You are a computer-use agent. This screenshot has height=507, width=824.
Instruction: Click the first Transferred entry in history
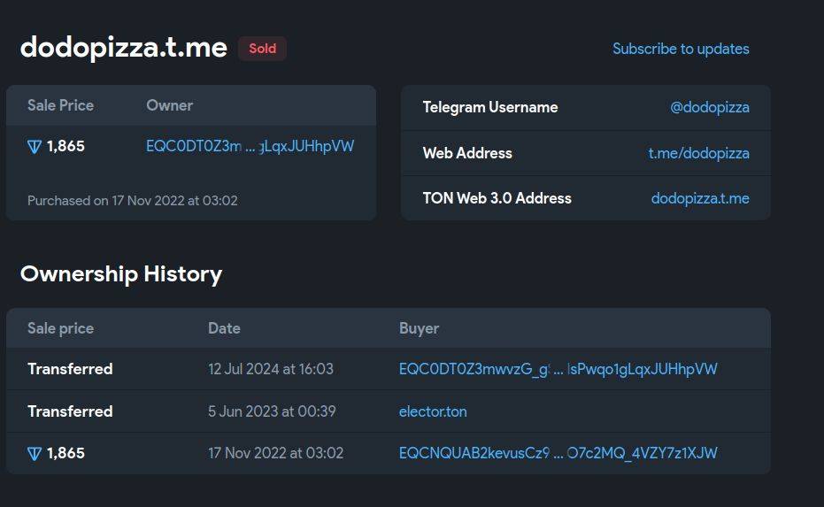click(x=70, y=369)
